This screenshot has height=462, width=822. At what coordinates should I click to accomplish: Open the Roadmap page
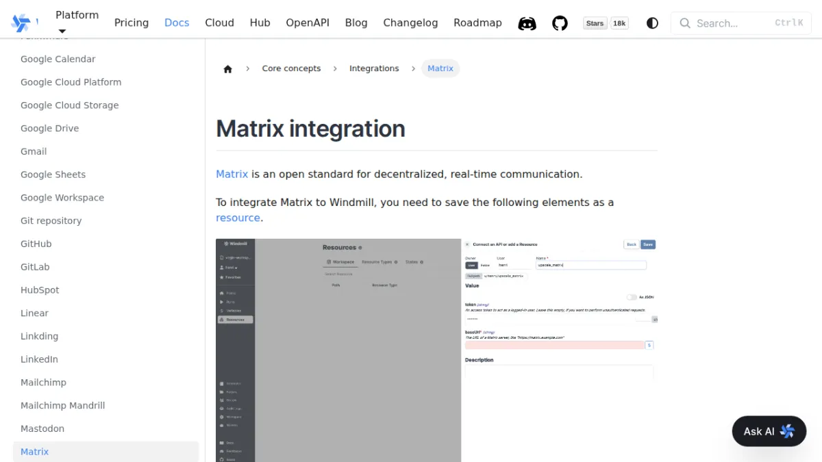(477, 23)
